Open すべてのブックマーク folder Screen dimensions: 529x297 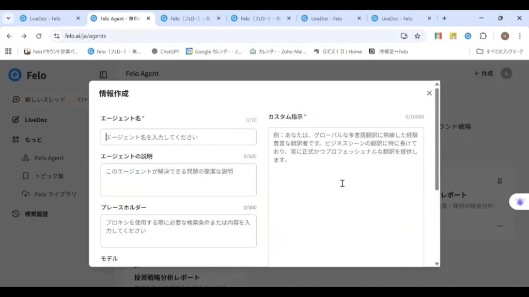pos(500,52)
